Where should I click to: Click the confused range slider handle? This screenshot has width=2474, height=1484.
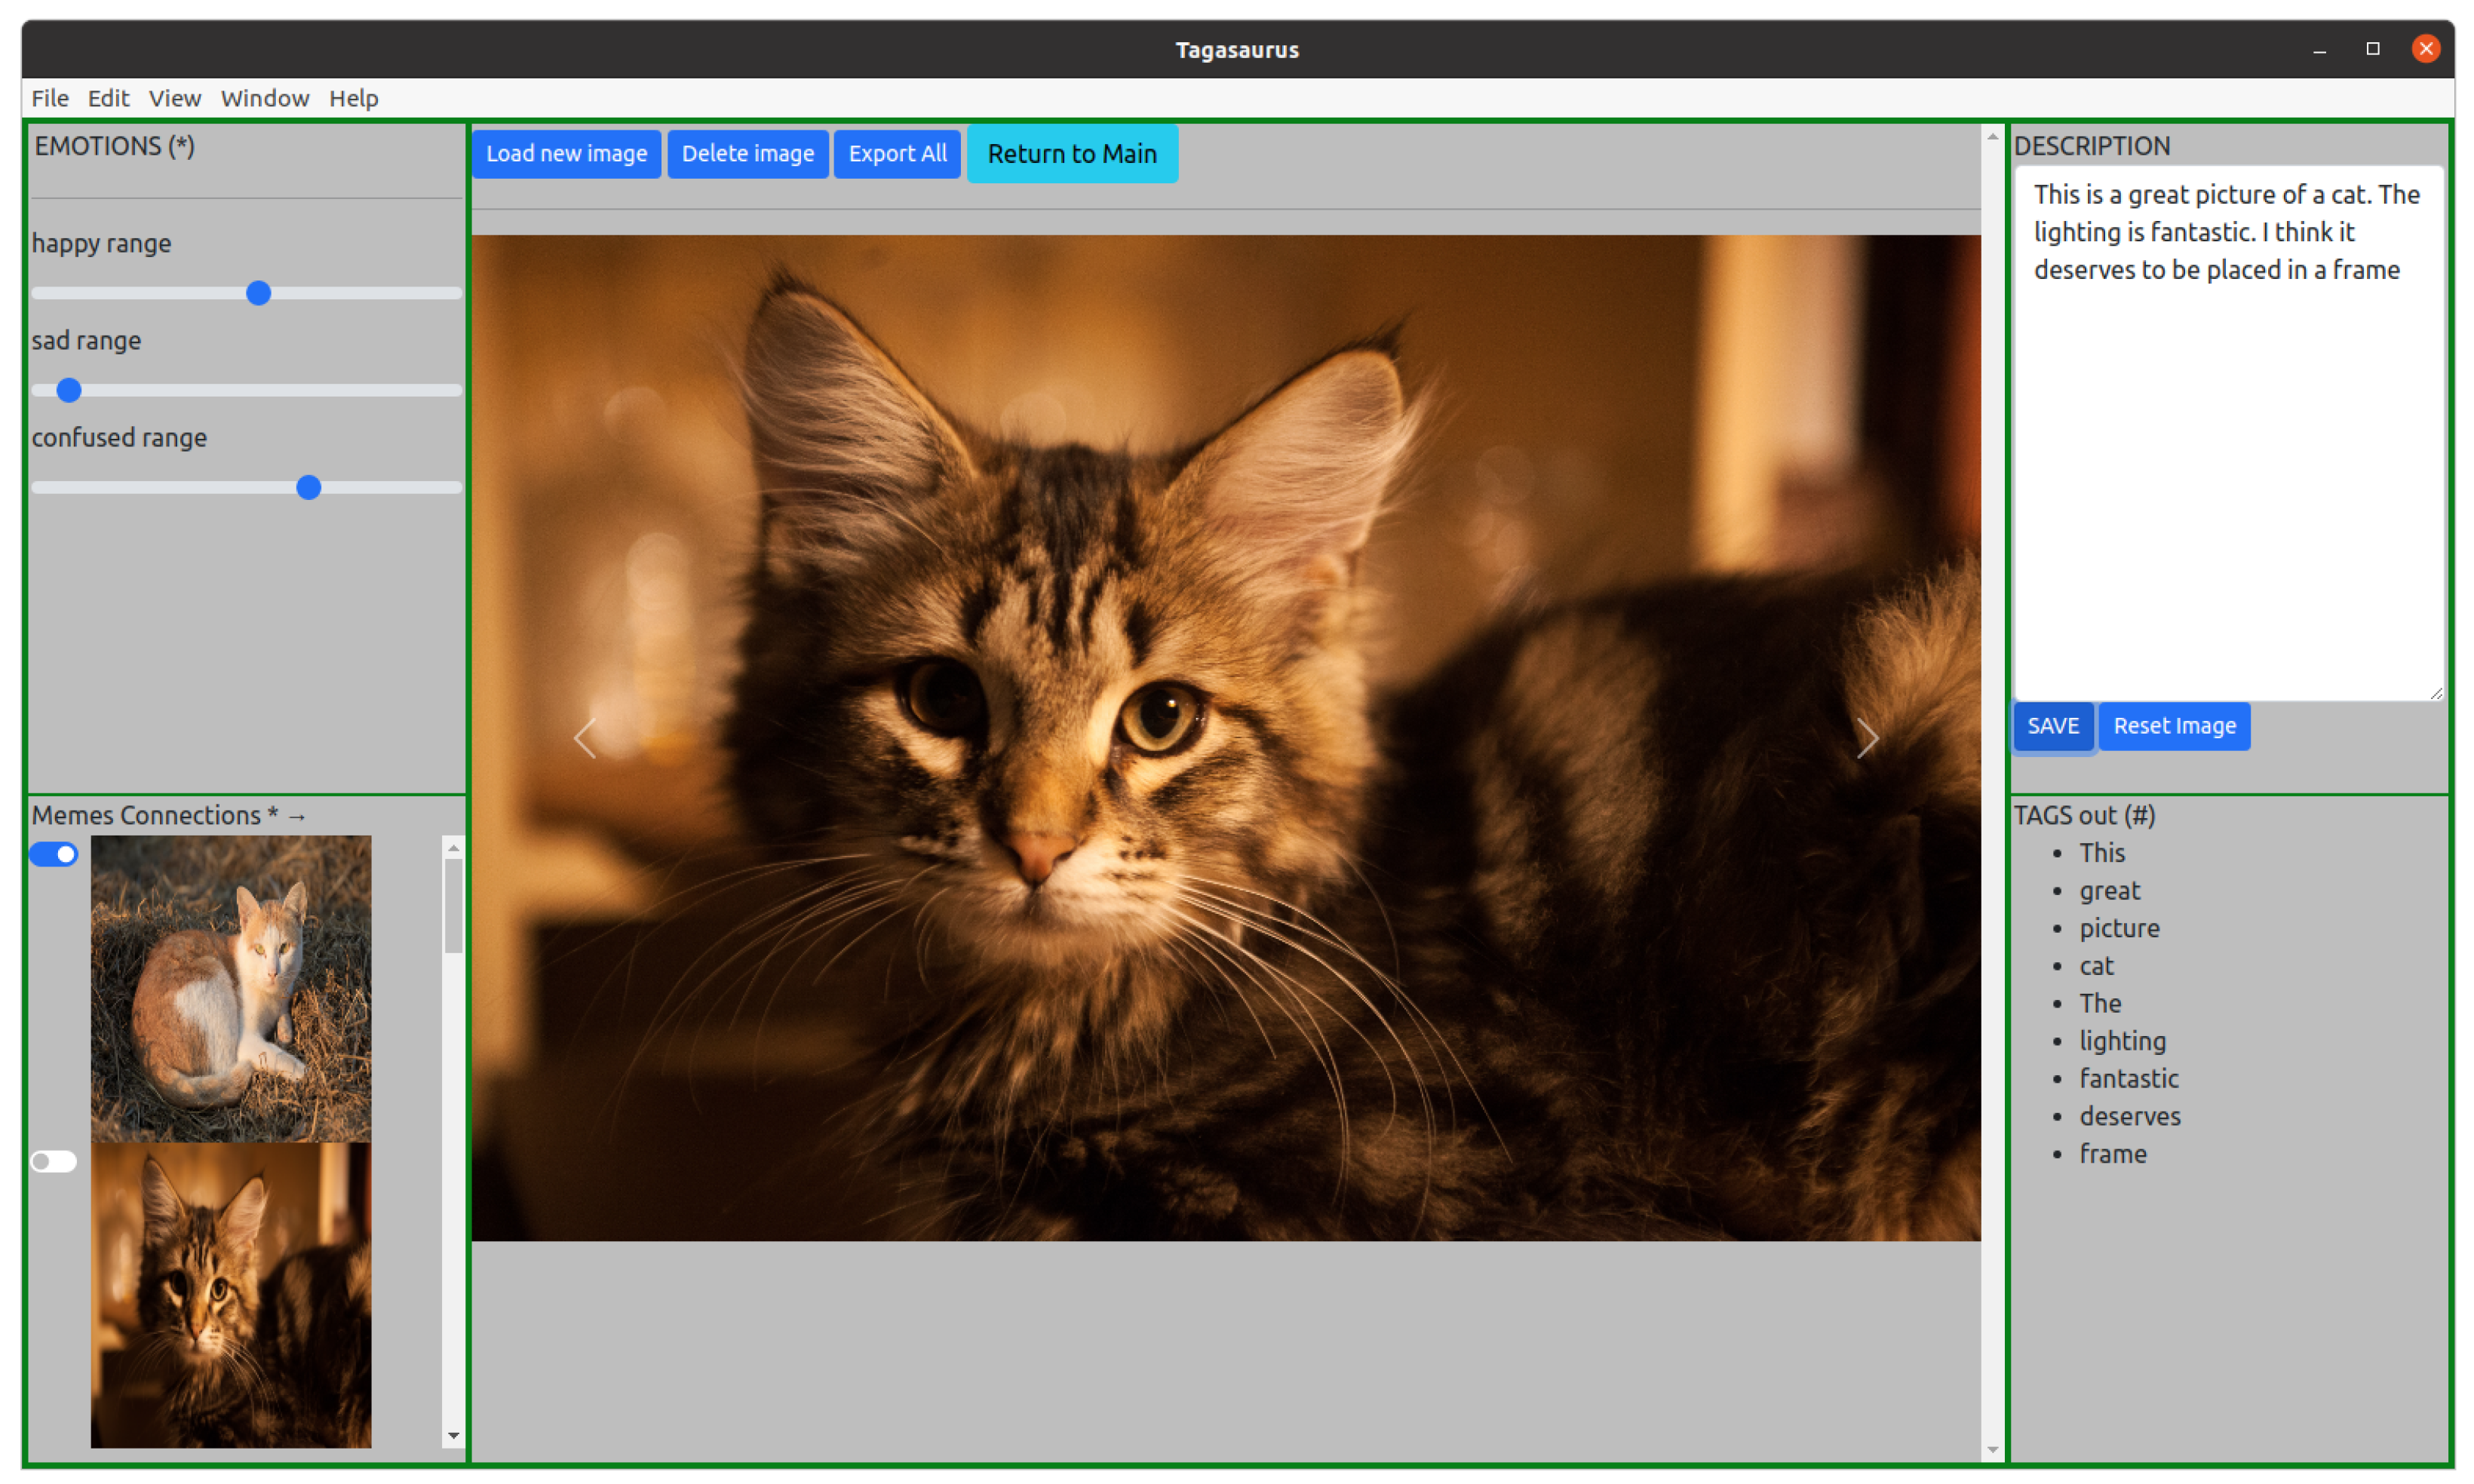[309, 487]
